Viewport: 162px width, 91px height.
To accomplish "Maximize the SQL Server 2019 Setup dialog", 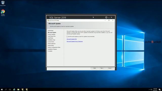I will point(109,20).
